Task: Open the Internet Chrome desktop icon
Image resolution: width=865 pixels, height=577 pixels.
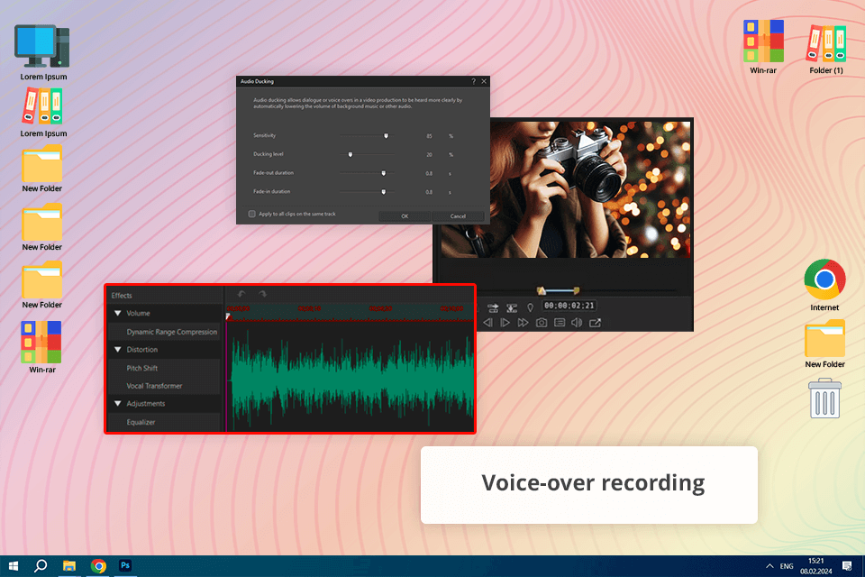Action: pyautogui.click(x=824, y=285)
